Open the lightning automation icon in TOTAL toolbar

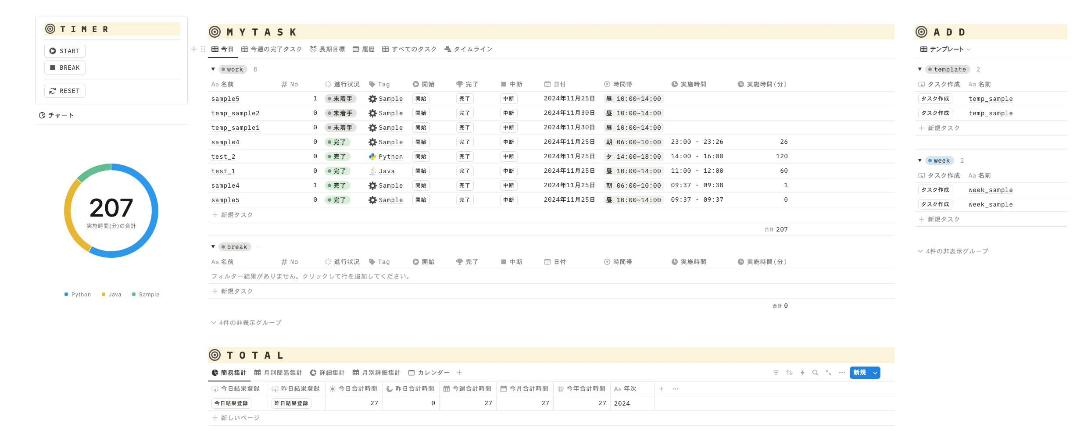click(x=802, y=373)
